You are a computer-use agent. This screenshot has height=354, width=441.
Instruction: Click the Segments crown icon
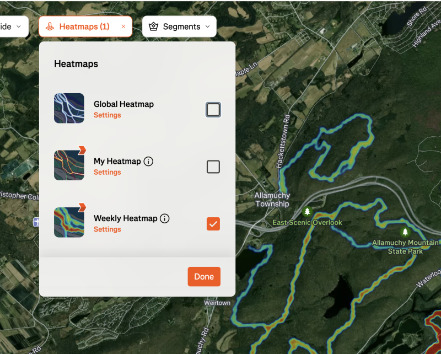pos(154,26)
